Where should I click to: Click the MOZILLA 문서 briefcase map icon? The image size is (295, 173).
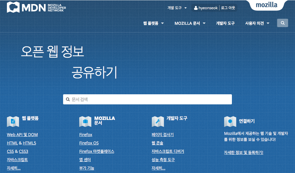click(85, 121)
